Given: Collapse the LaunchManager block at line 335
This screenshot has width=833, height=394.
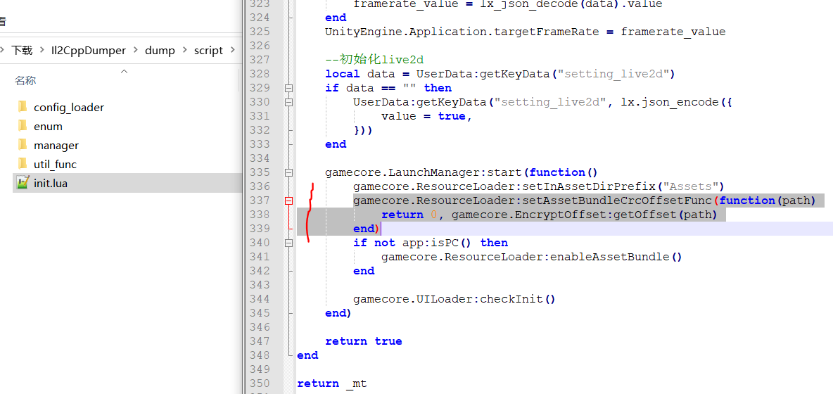Looking at the screenshot, I should point(288,172).
